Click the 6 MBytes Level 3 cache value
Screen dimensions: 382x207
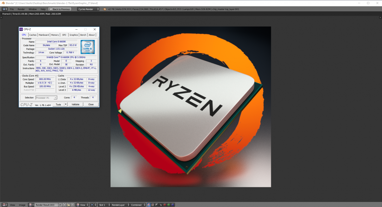(77, 90)
